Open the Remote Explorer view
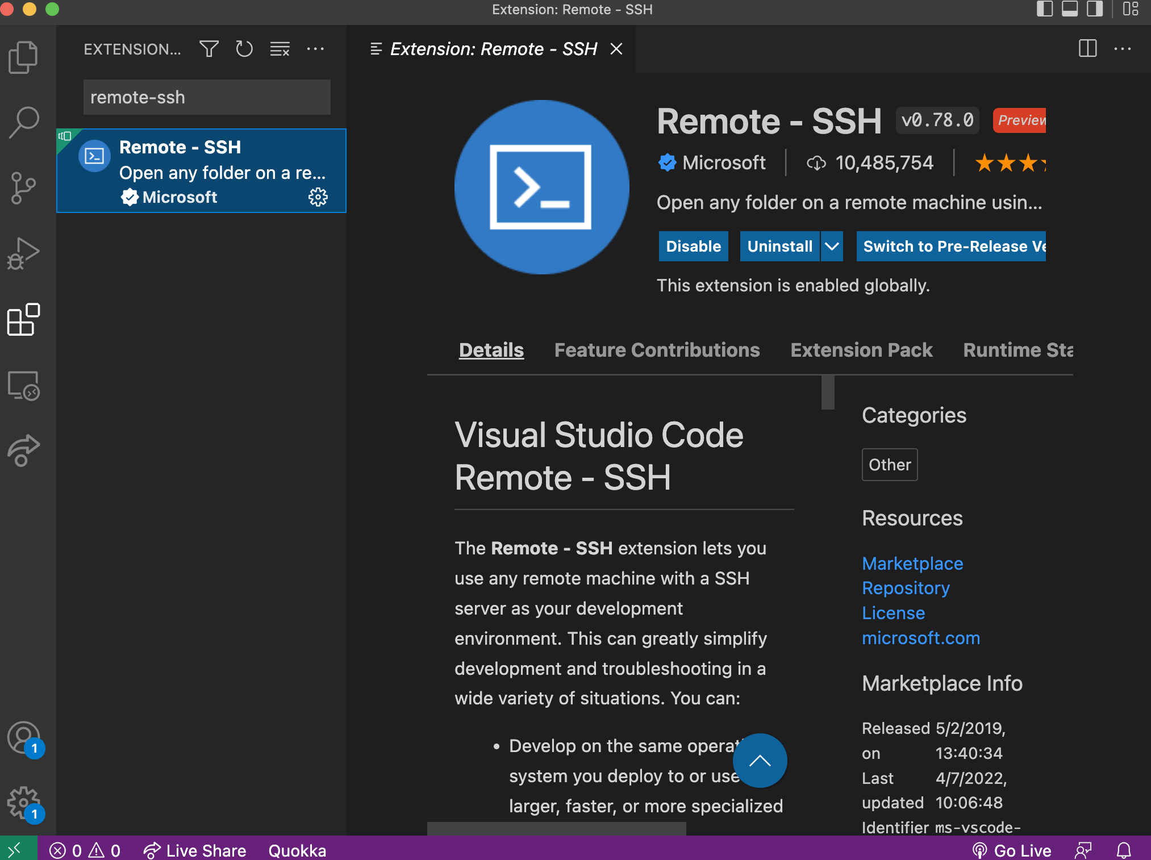Image resolution: width=1151 pixels, height=860 pixels. click(x=23, y=386)
